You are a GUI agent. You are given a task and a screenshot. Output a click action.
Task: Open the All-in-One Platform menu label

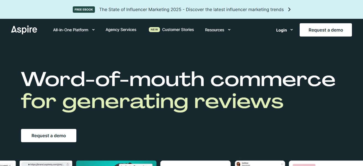(71, 30)
